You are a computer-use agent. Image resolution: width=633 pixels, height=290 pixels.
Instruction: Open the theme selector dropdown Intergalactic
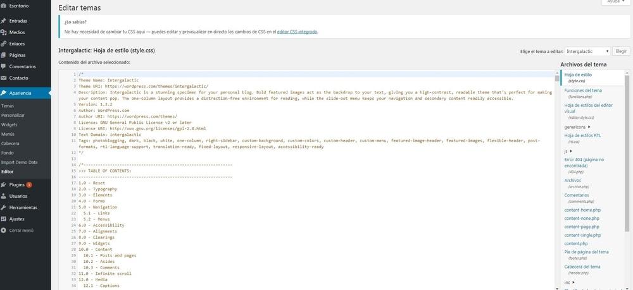(x=587, y=51)
